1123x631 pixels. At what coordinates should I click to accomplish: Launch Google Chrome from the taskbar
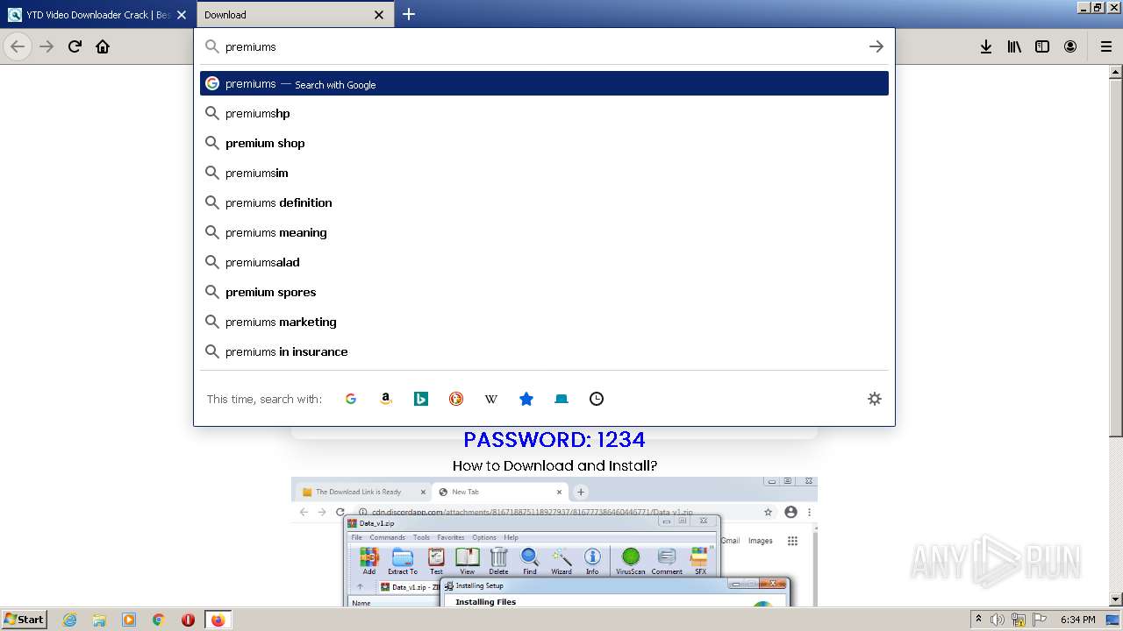coord(159,620)
